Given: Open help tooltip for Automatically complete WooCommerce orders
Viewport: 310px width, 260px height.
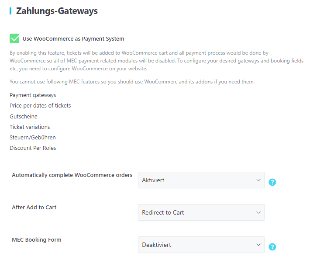Looking at the screenshot, I should tap(272, 182).
